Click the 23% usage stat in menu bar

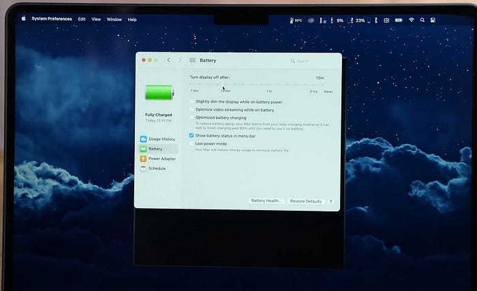(360, 20)
